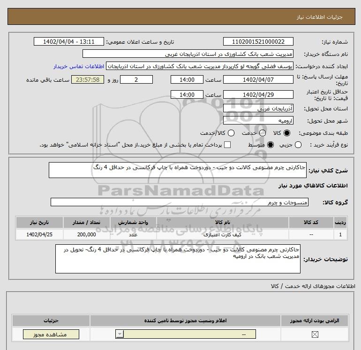Click the request creator name field
The image size is (361, 350).
(200, 66)
